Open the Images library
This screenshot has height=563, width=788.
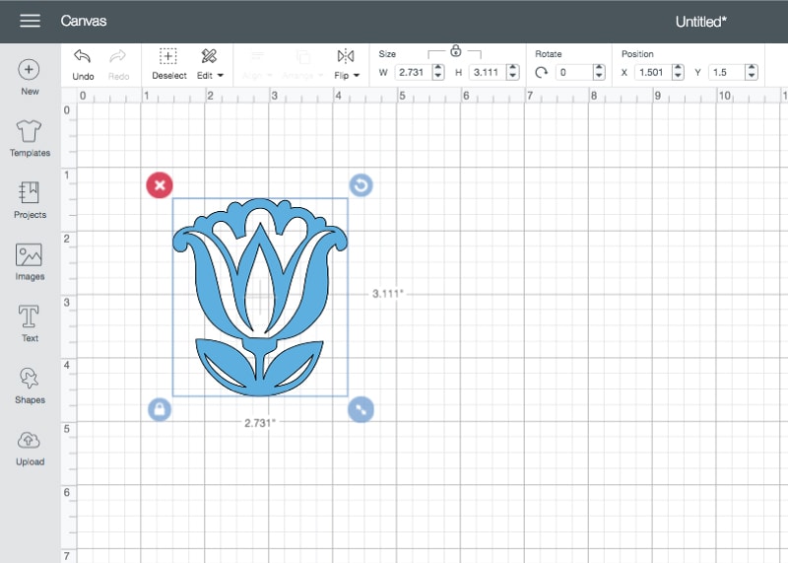click(x=30, y=261)
